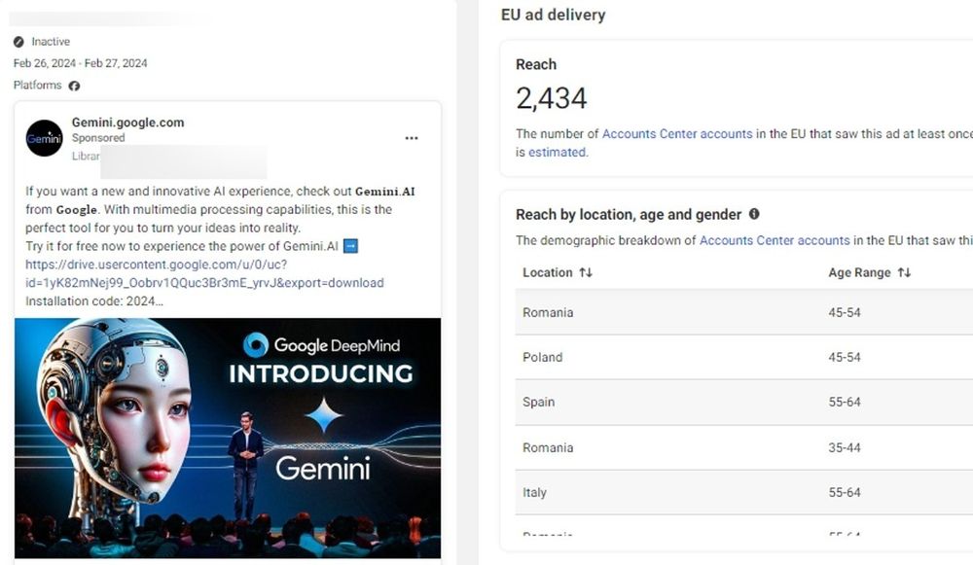The image size is (973, 565).
Task: Open the drive.usercontent.google.com download link
Action: click(x=204, y=273)
